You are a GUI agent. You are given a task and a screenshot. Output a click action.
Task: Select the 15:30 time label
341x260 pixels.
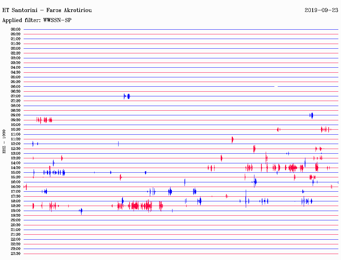tap(16, 177)
